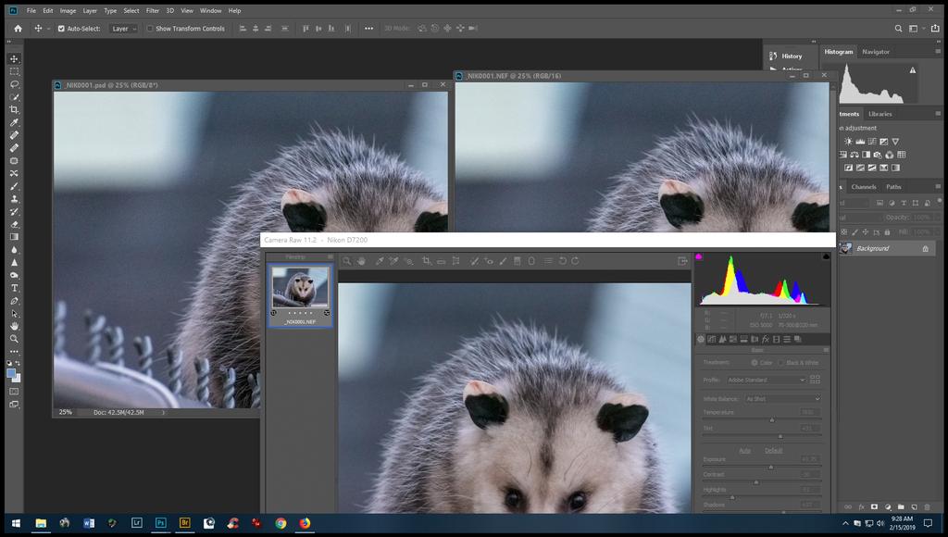Click the Home icon in options bar

[18, 29]
